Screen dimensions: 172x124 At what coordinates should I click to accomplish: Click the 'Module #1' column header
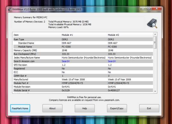click(67, 35)
